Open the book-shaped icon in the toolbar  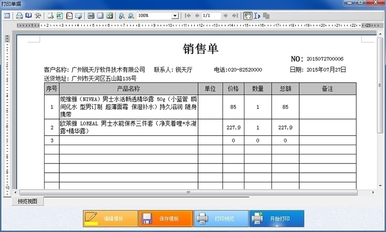(28, 16)
